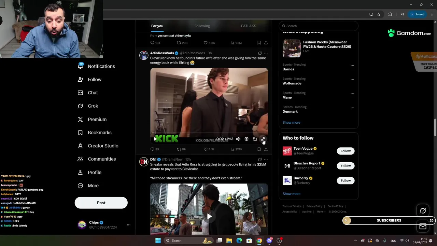The image size is (437, 246).
Task: Open the floating messages envelope button
Action: (423, 227)
